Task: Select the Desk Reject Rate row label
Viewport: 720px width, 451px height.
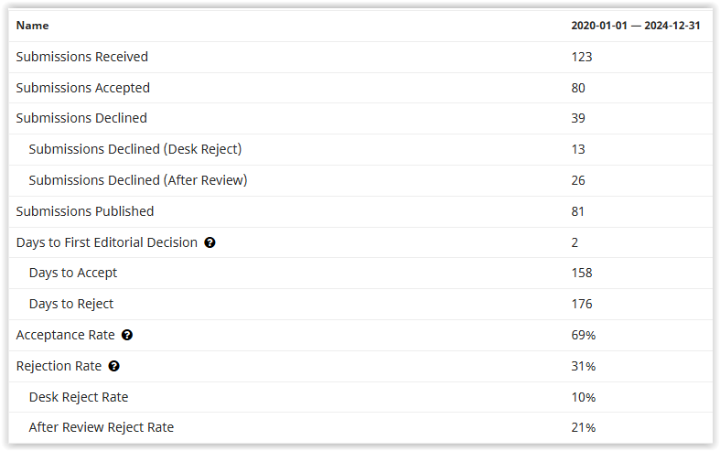Action: tap(79, 397)
